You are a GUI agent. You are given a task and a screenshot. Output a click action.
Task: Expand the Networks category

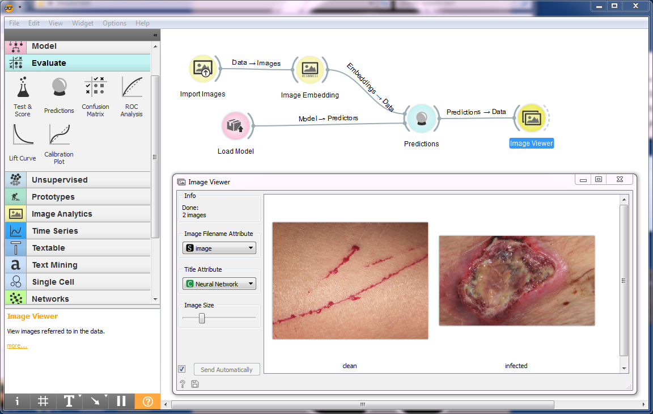click(78, 298)
